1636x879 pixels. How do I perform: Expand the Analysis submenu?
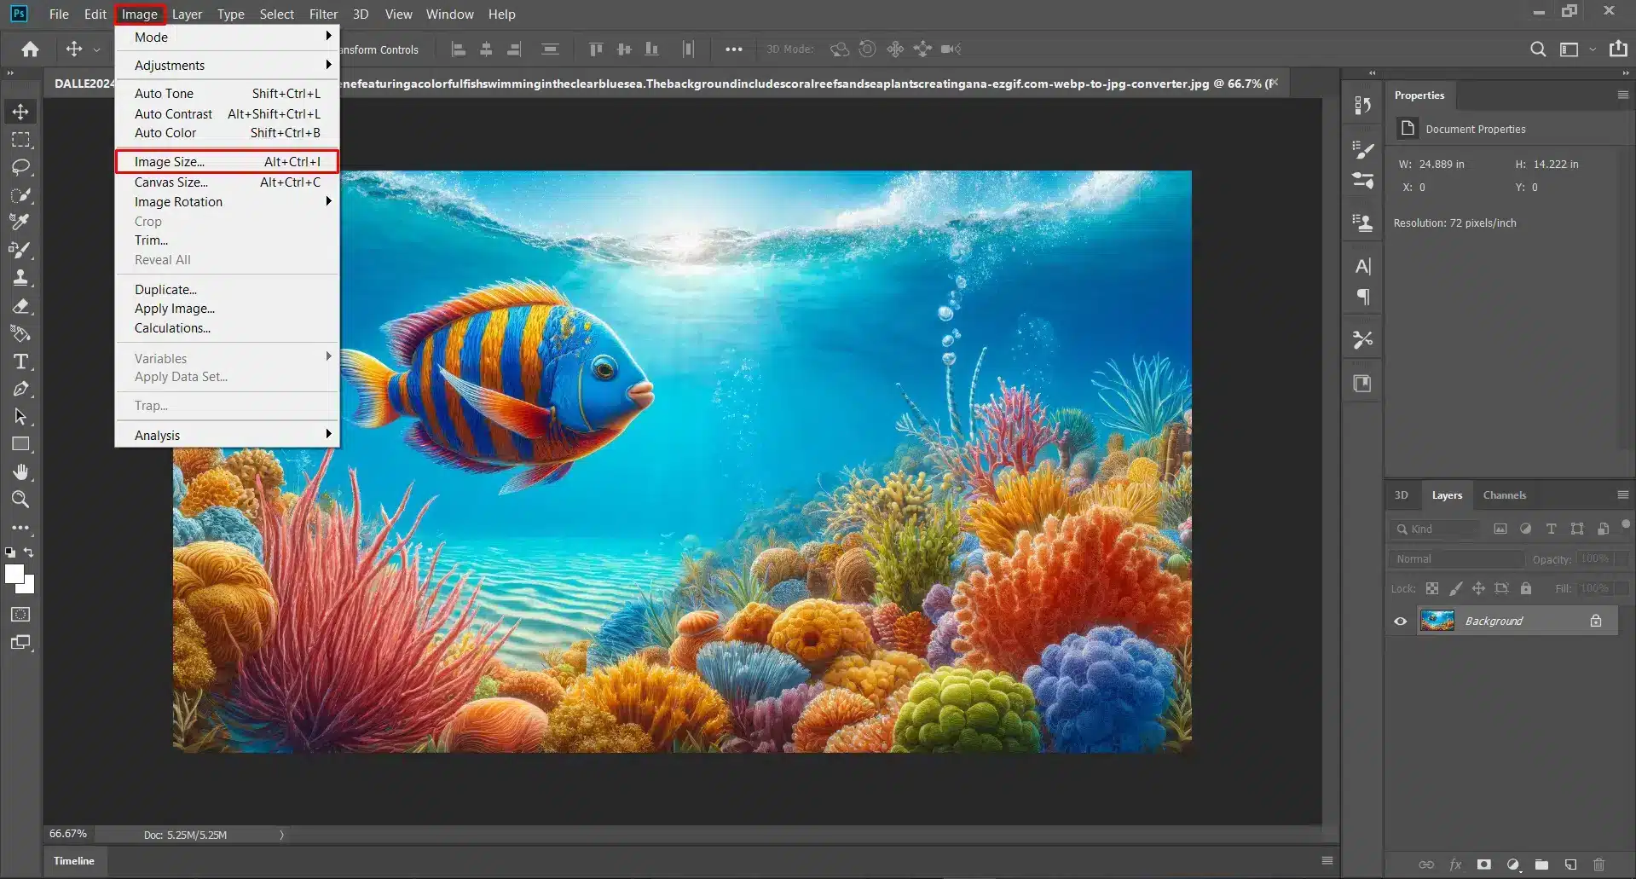click(x=228, y=436)
